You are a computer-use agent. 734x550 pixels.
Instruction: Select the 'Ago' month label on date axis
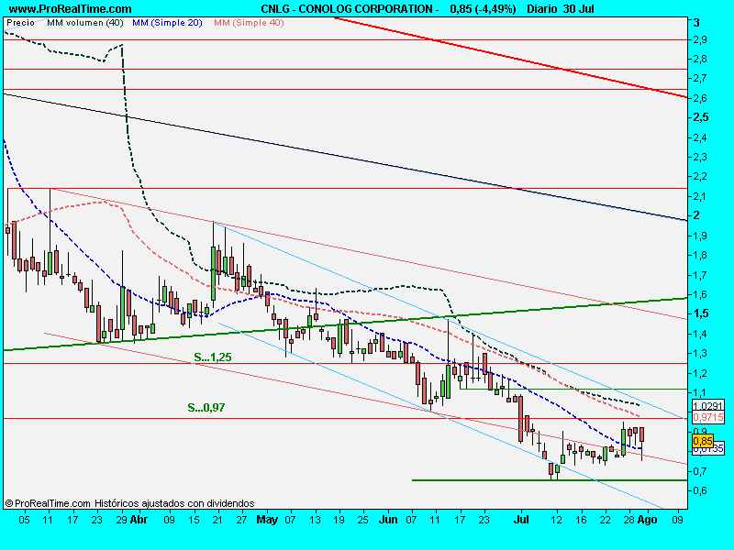pos(648,520)
